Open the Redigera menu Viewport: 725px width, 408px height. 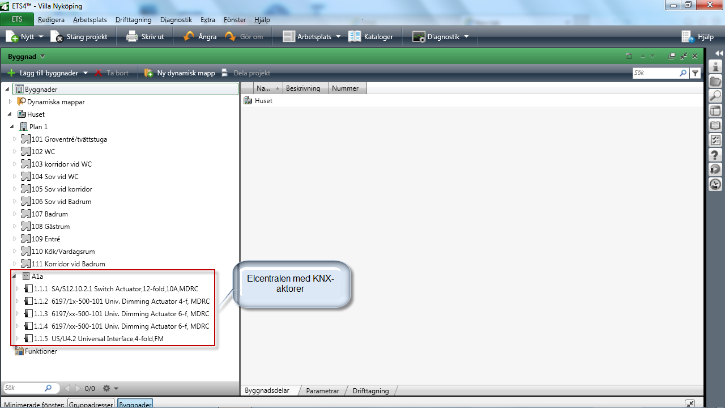click(52, 20)
